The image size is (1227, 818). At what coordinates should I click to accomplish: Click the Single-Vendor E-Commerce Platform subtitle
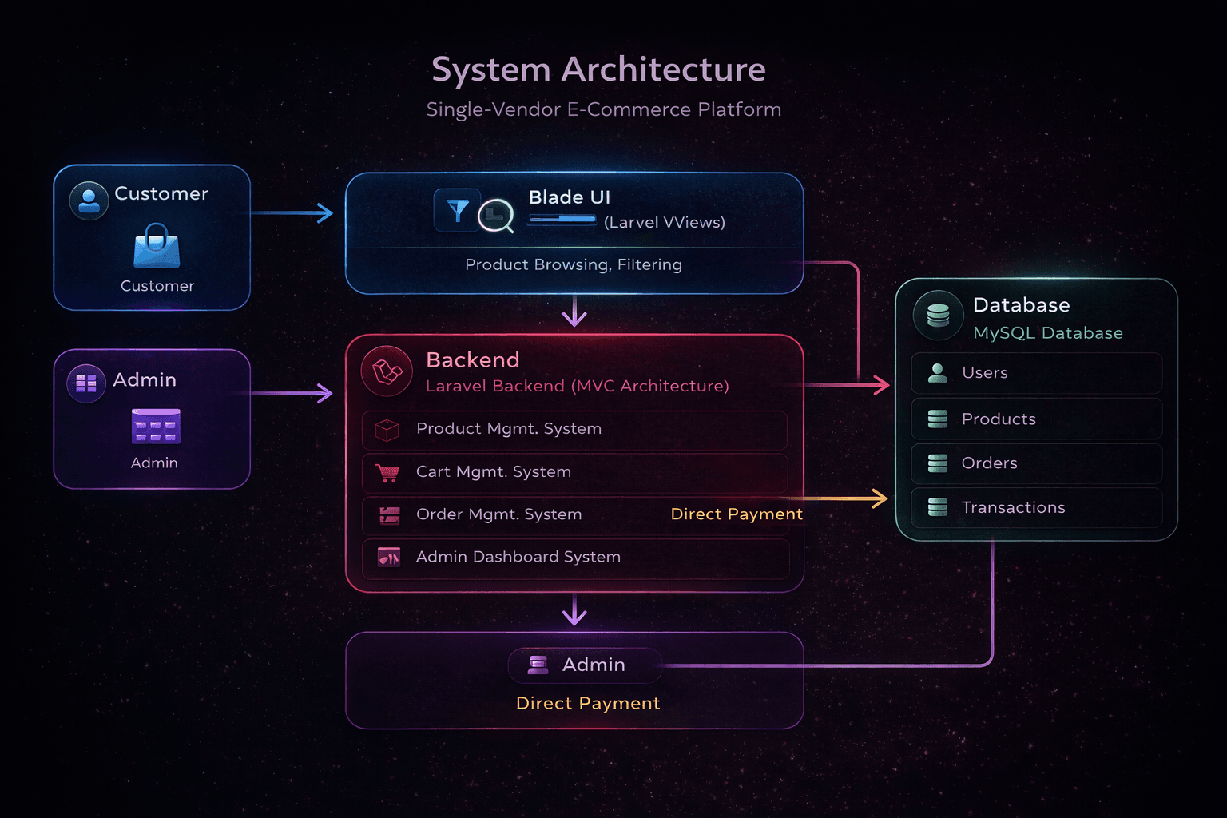pyautogui.click(x=604, y=109)
